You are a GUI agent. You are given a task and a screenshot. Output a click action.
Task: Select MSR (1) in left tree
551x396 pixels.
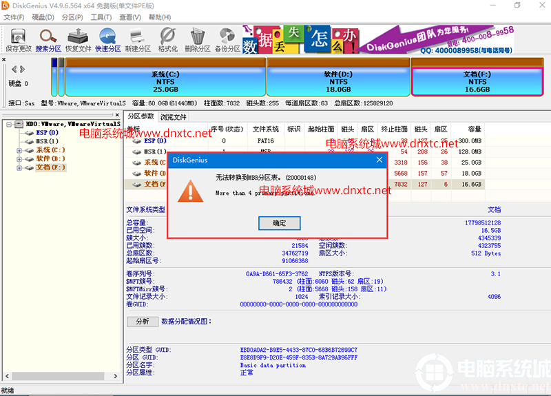pos(47,142)
